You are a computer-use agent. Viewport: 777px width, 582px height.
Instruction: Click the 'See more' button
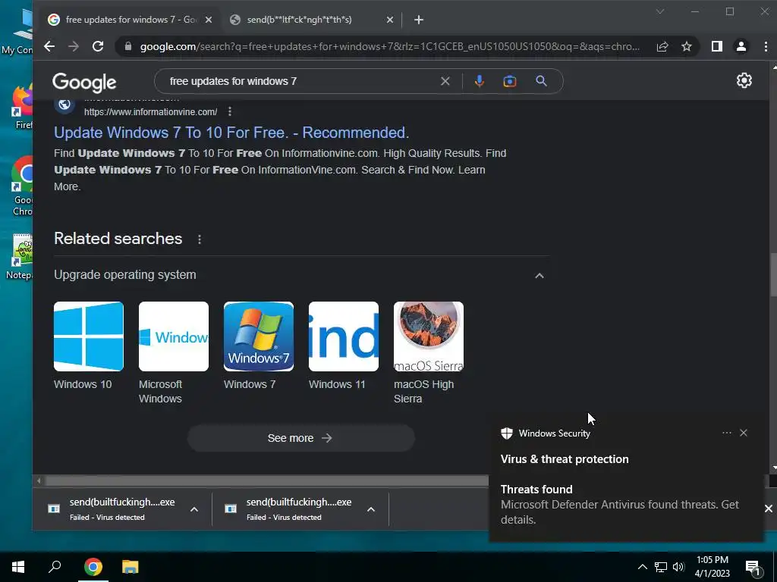coord(300,438)
